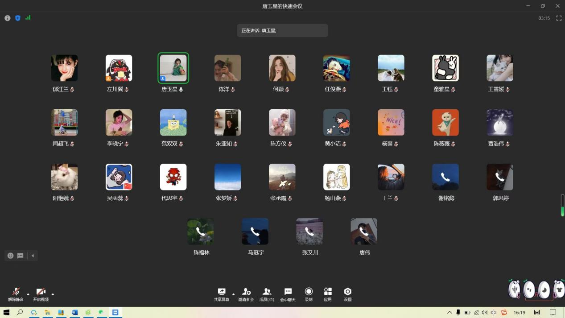Check the green network signal icon
Screen dimensions: 565x318
coord(28,18)
